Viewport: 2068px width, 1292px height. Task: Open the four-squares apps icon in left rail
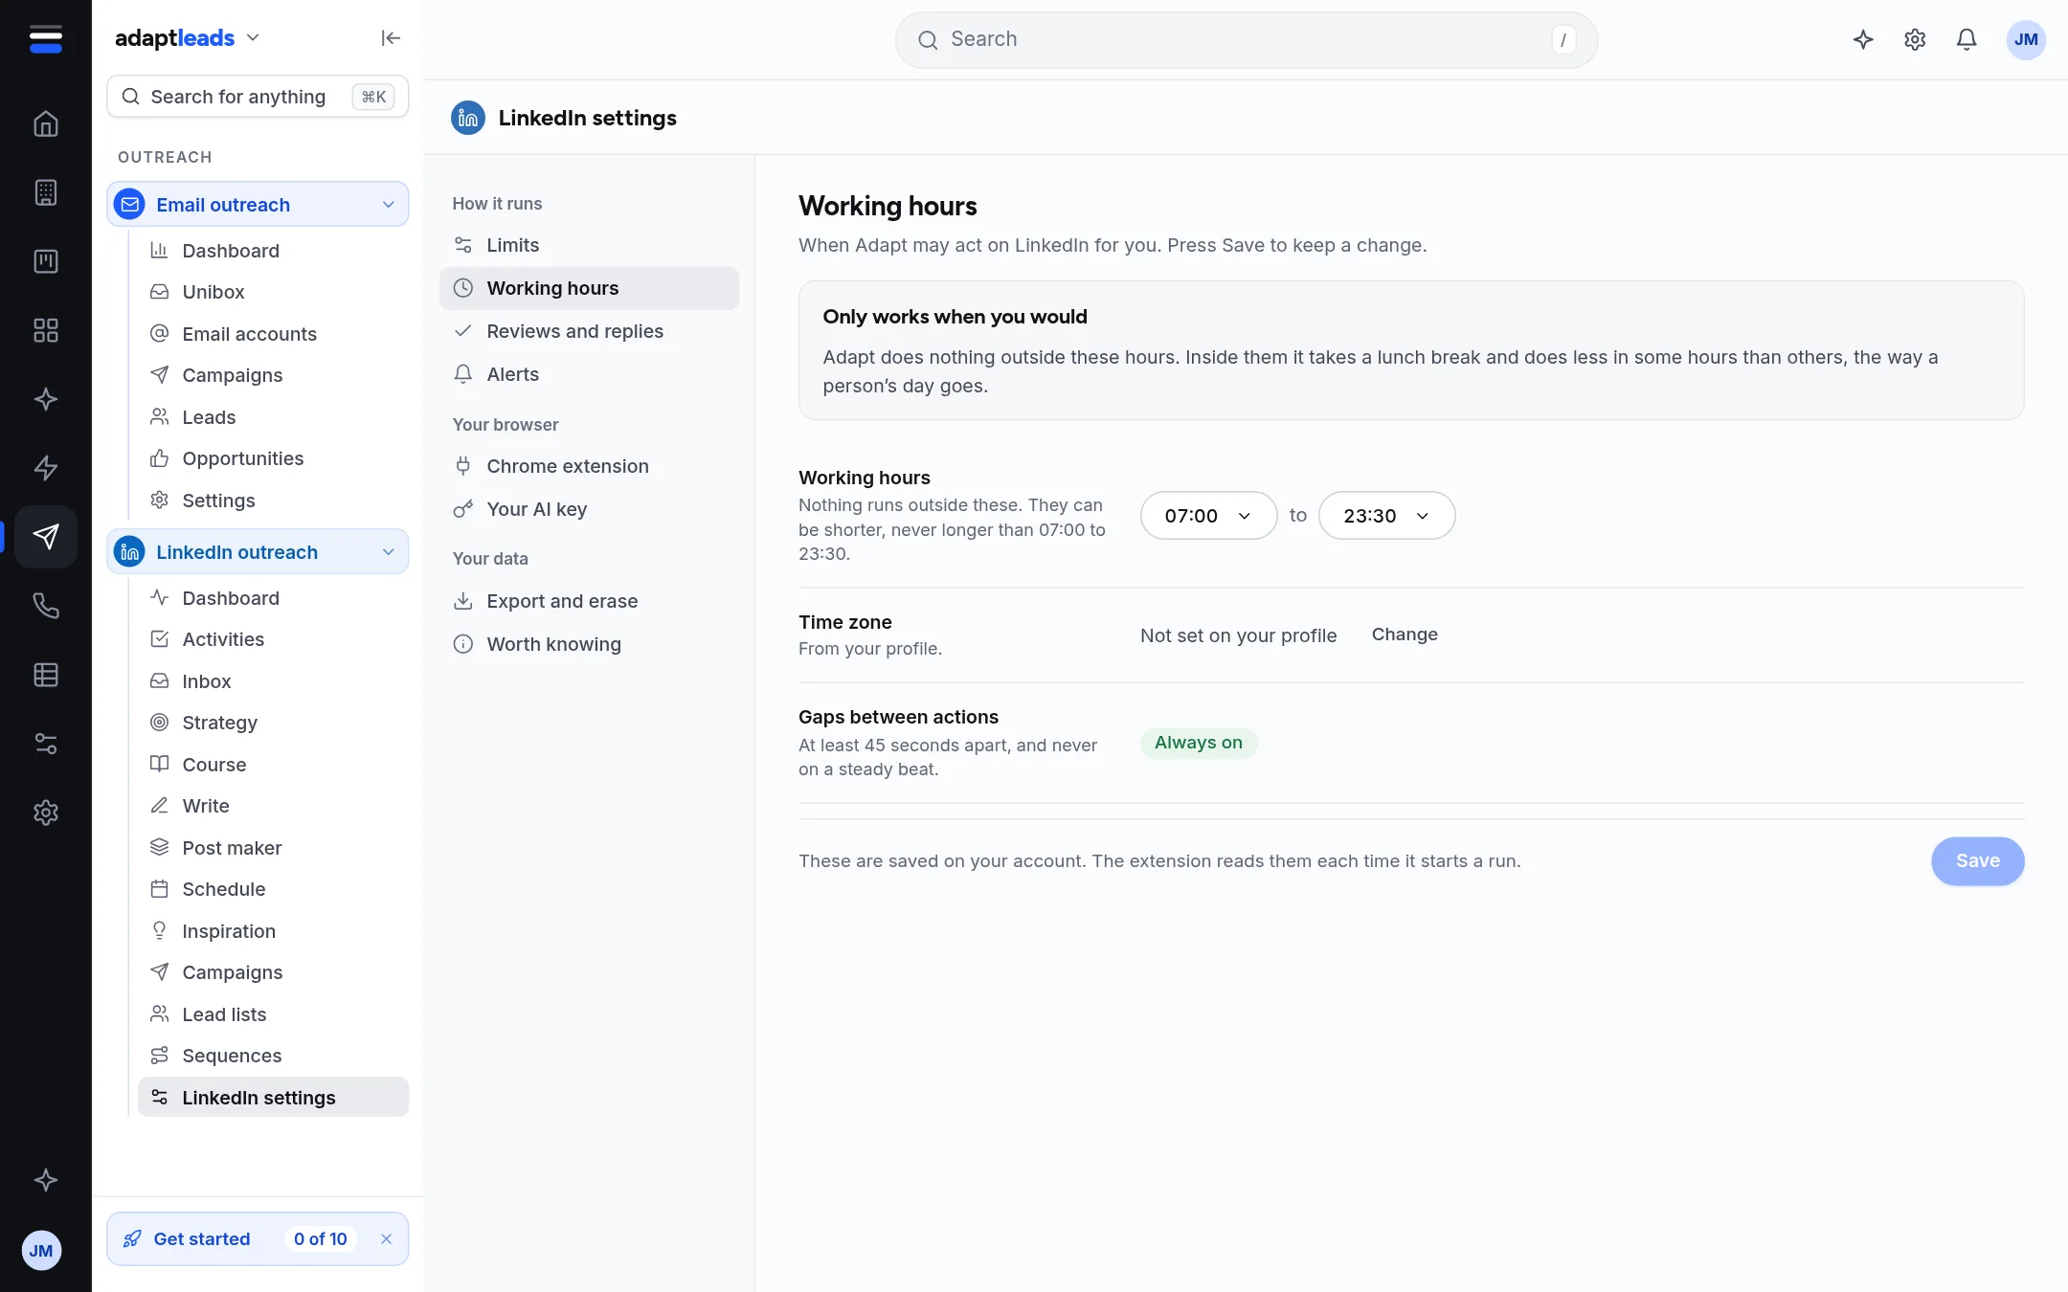[46, 330]
